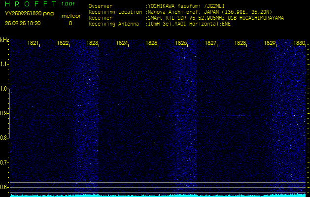This screenshot has height=197, width=310.
Task: Click the date stamp 25.09.25 18:20
Action: pos(23,23)
